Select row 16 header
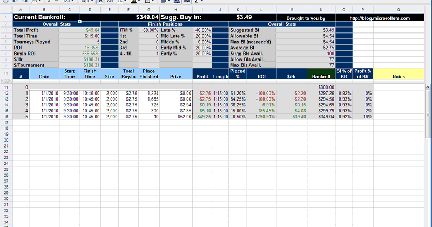This screenshot has width=432, height=227. click(x=6, y=117)
